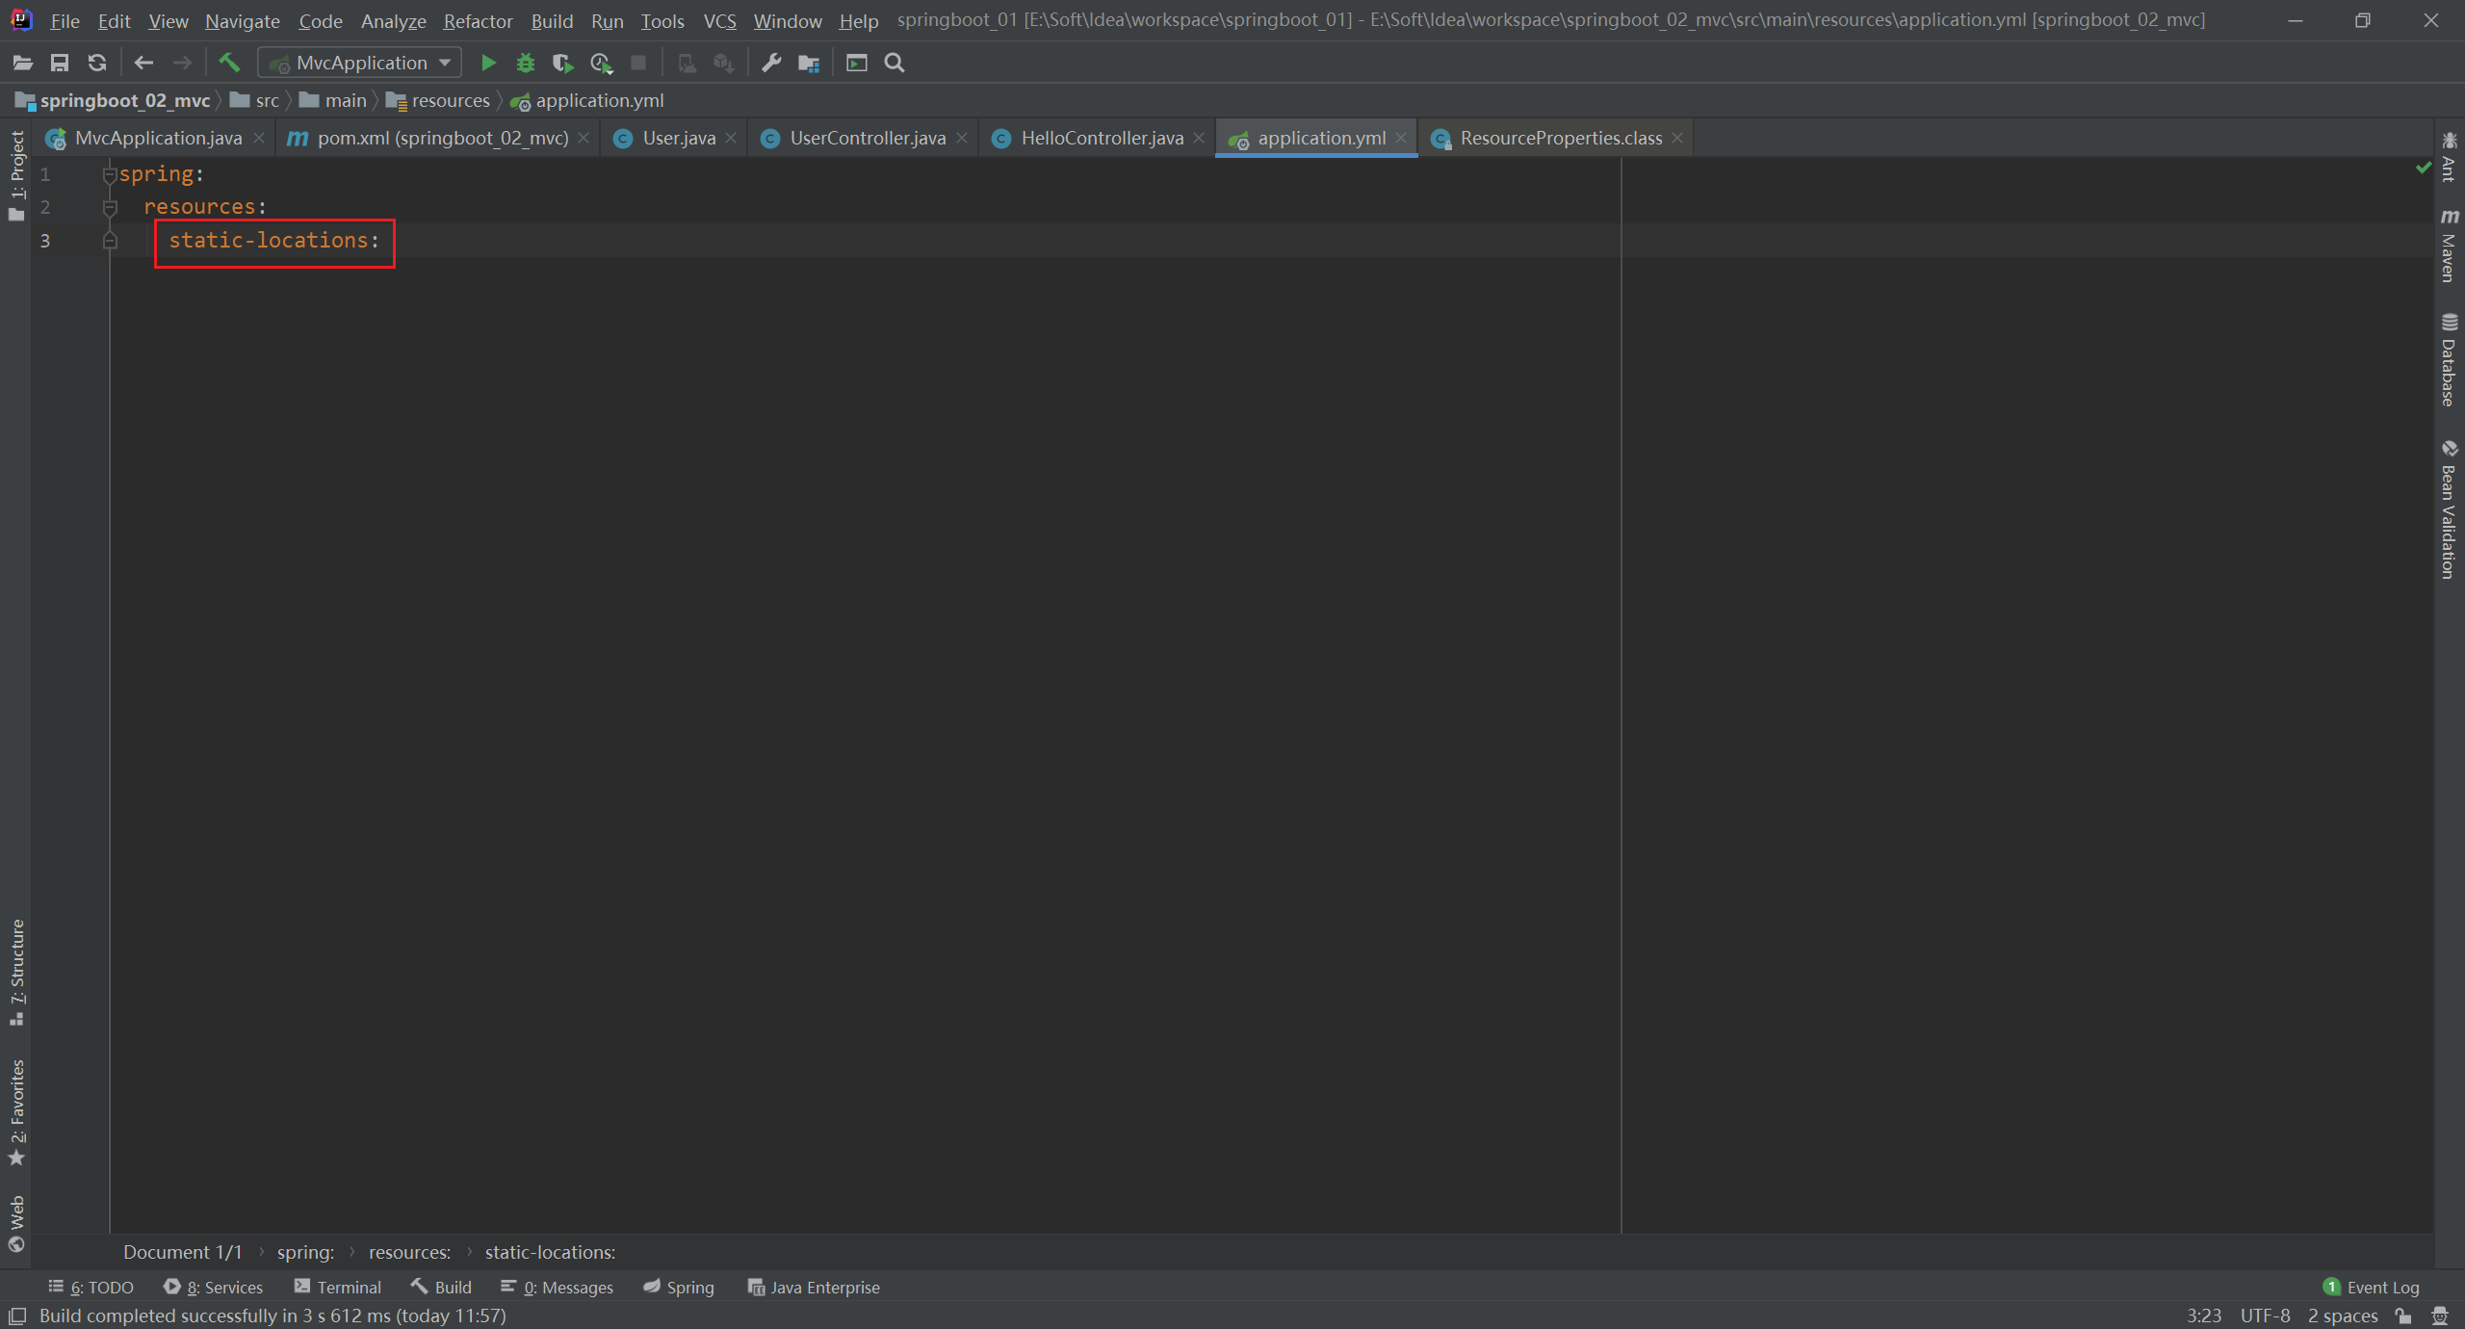The height and width of the screenshot is (1329, 2465).
Task: Open the Maven tool window
Action: click(2450, 245)
